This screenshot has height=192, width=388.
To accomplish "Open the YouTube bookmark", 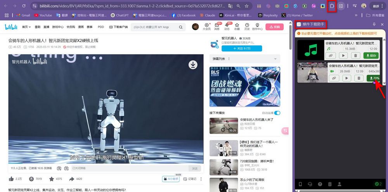I will click(x=43, y=15).
